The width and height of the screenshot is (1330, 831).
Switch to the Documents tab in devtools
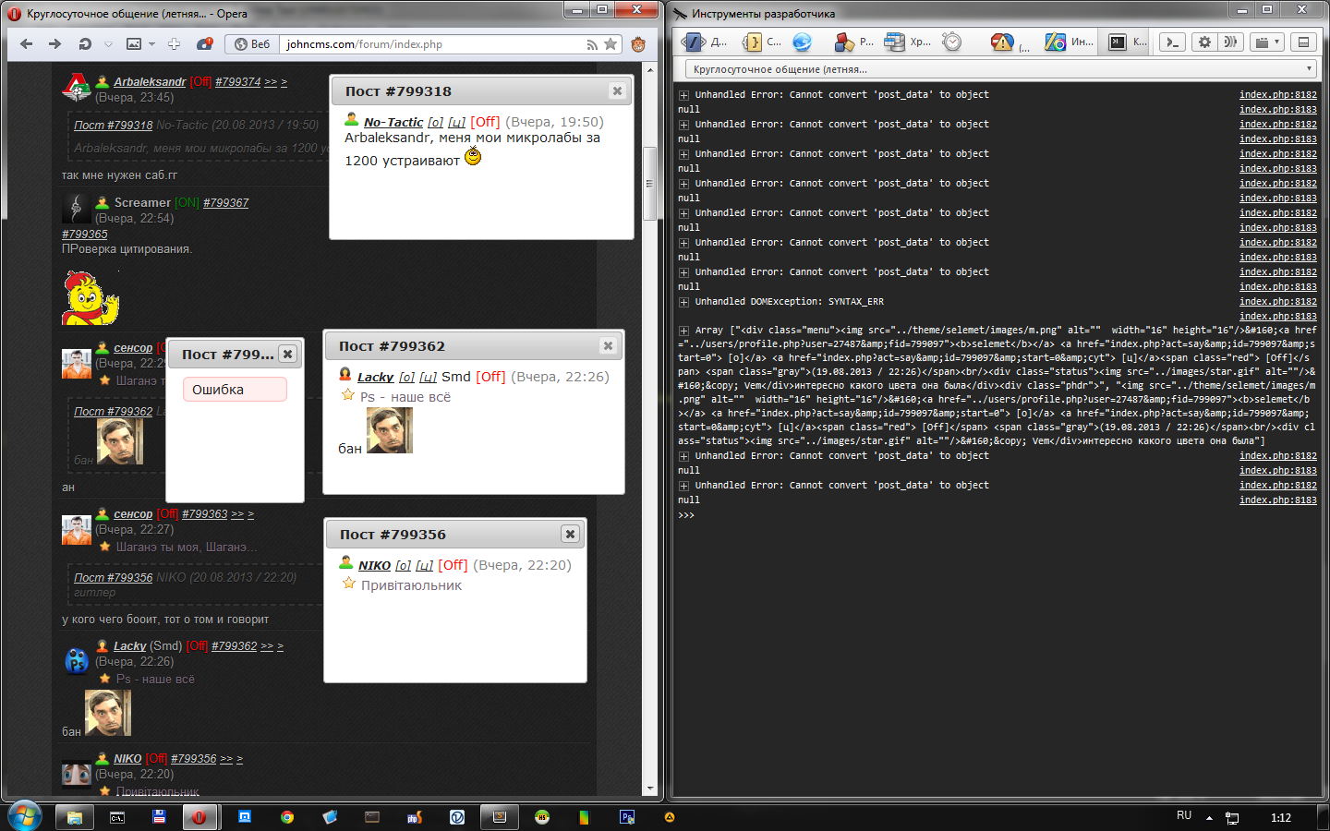tap(706, 42)
